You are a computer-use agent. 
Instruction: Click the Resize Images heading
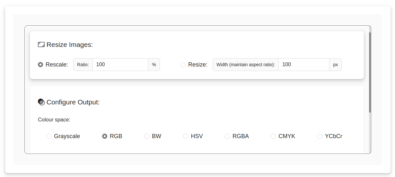[x=70, y=45]
